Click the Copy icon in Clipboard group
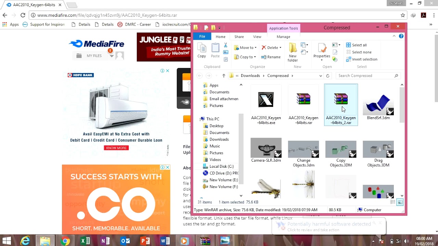The width and height of the screenshot is (438, 246). pos(202,51)
